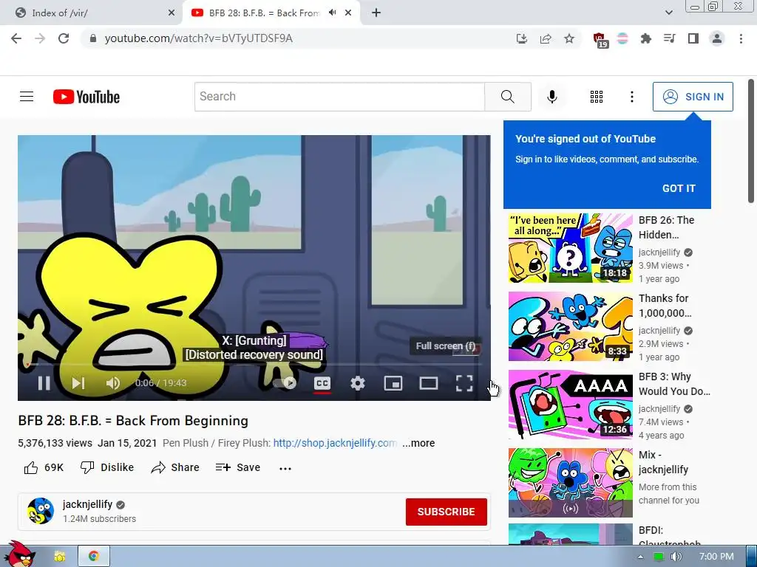Screen dimensions: 757x567
Task: Click the BFB 26: The Hidden title
Action: pyautogui.click(x=666, y=227)
